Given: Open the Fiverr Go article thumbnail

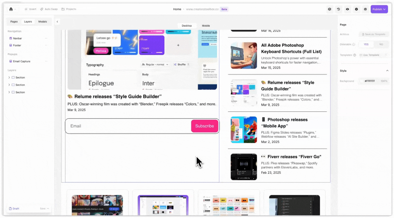Looking at the screenshot, I should (244, 167).
